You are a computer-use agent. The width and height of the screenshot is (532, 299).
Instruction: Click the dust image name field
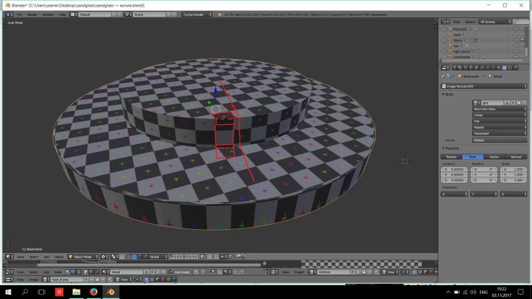(x=67, y=279)
